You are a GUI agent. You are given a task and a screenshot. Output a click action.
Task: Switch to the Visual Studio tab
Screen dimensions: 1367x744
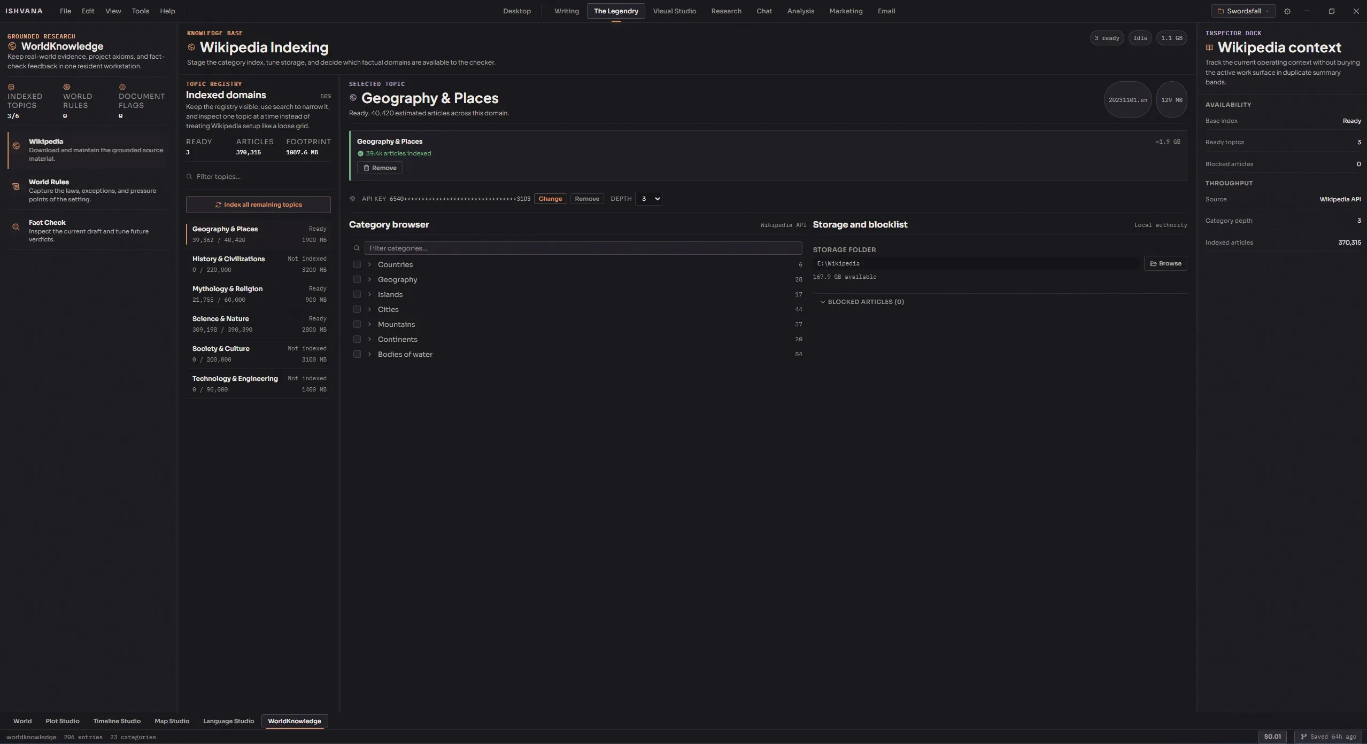click(x=674, y=11)
